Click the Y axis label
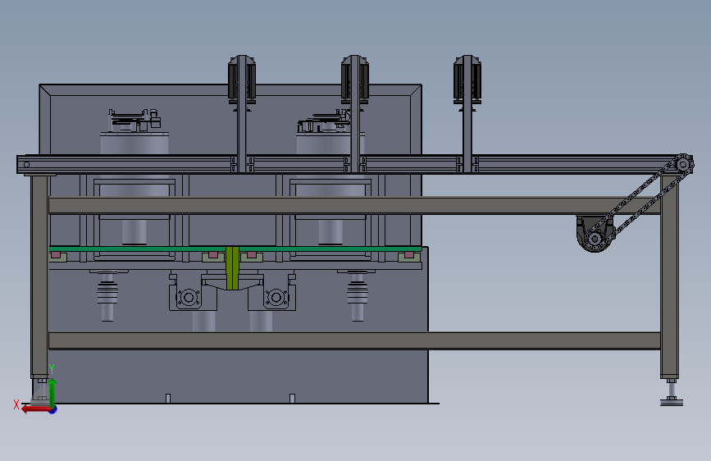This screenshot has height=461, width=711. point(52,369)
